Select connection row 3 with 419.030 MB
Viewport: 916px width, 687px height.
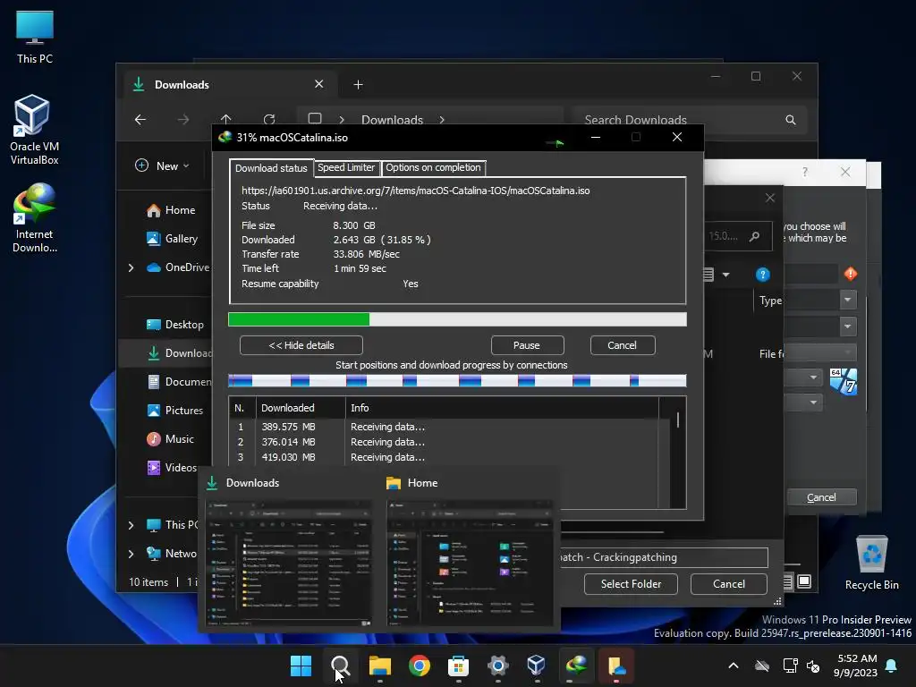coord(444,457)
